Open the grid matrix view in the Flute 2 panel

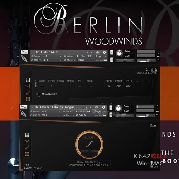(x=28, y=99)
